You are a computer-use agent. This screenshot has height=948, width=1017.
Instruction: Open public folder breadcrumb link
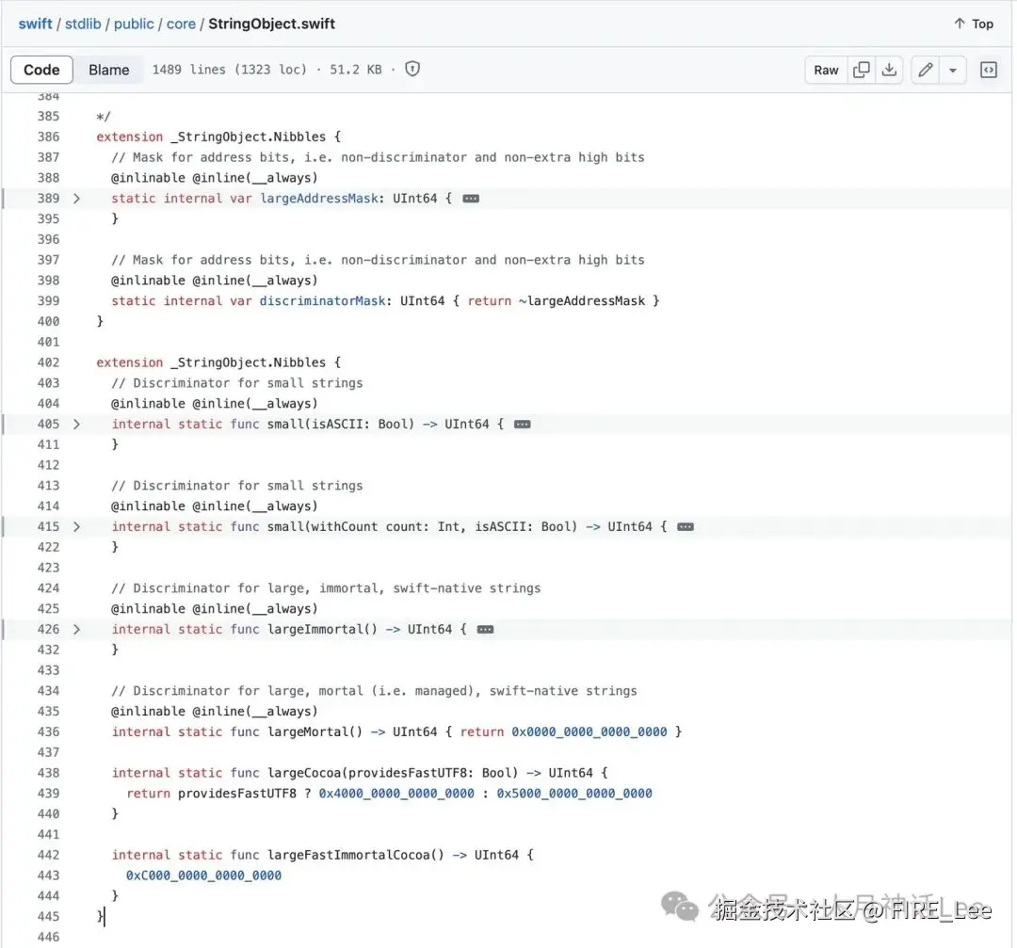point(134,24)
